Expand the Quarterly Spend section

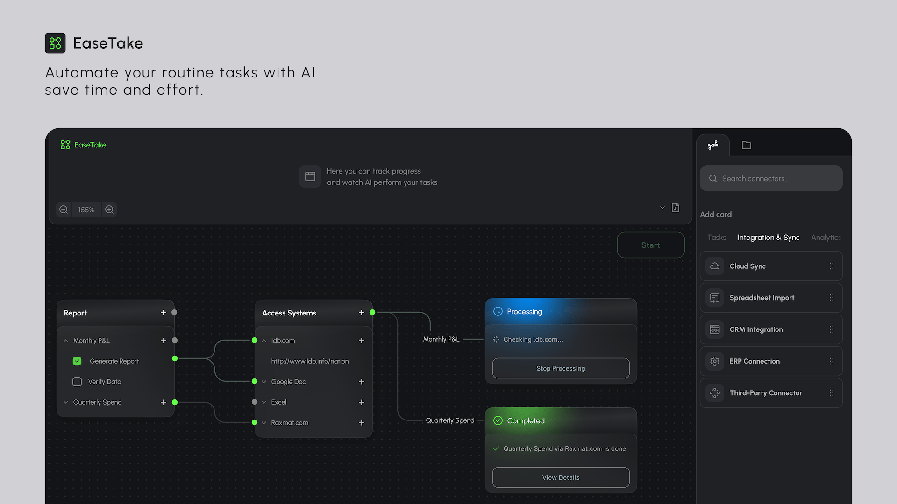coord(66,402)
